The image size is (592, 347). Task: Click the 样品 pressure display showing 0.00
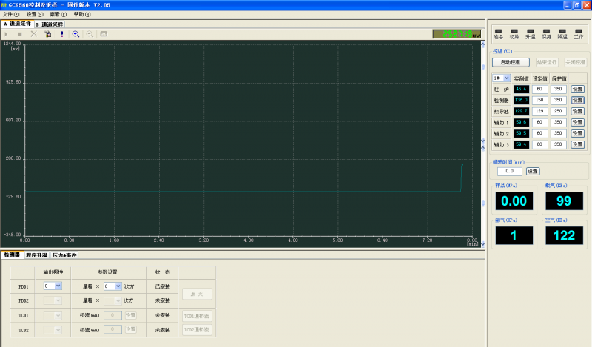point(514,201)
